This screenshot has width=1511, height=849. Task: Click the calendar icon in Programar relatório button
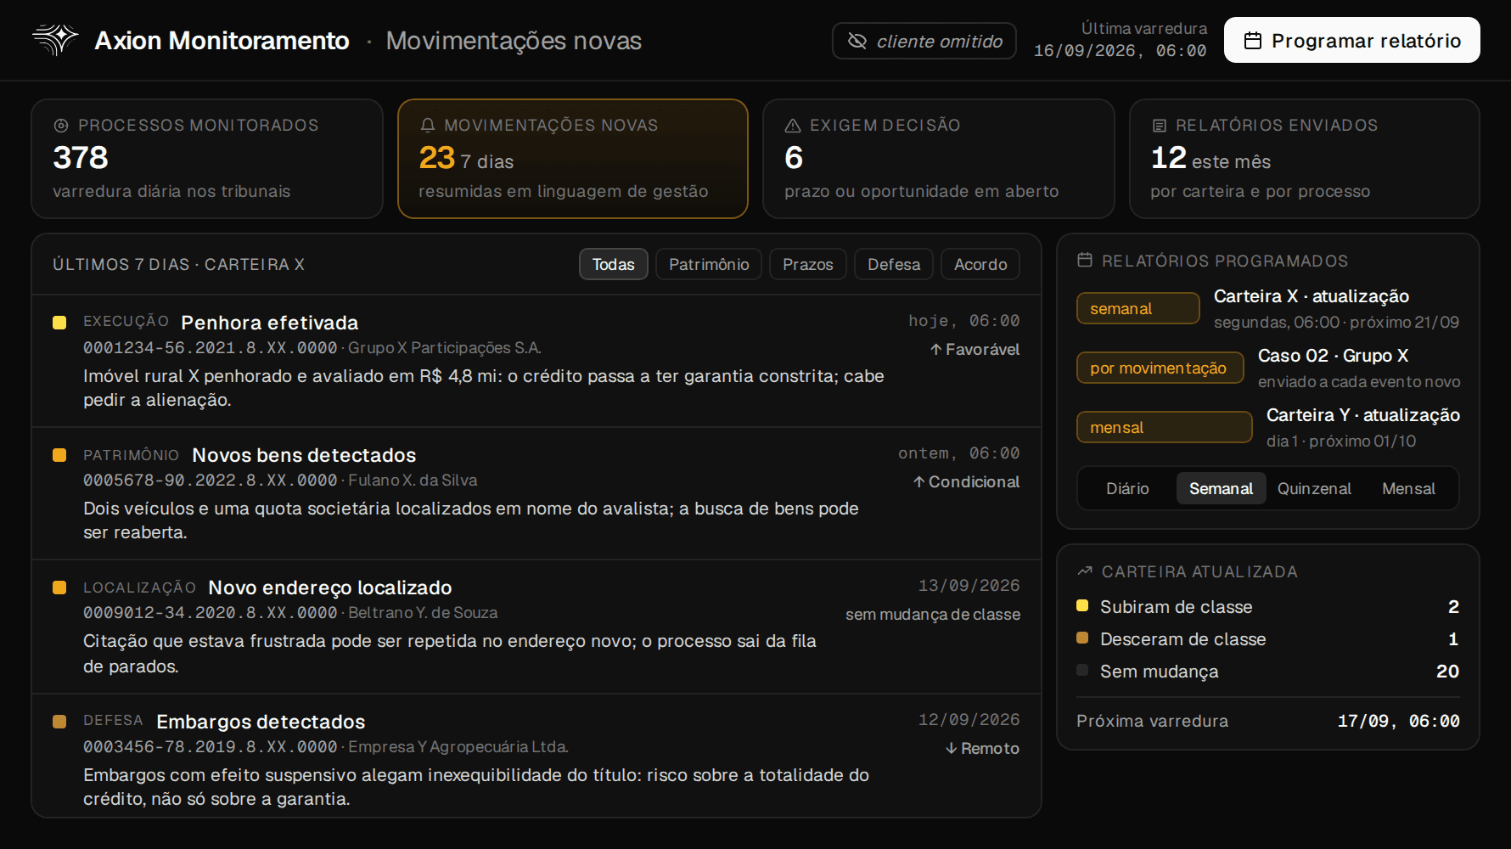[1252, 41]
